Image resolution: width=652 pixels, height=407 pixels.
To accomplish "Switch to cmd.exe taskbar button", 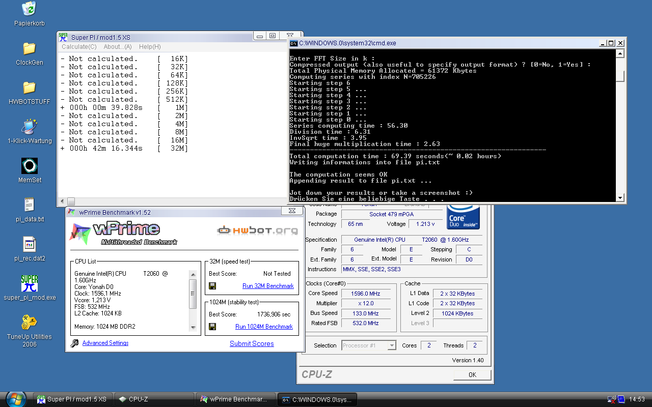I will click(x=317, y=399).
